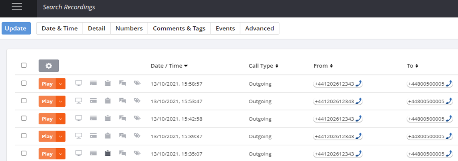Open Play options arrow for the 15:42:58 recording
Viewport: 458px width, 161px height.
click(x=61, y=119)
